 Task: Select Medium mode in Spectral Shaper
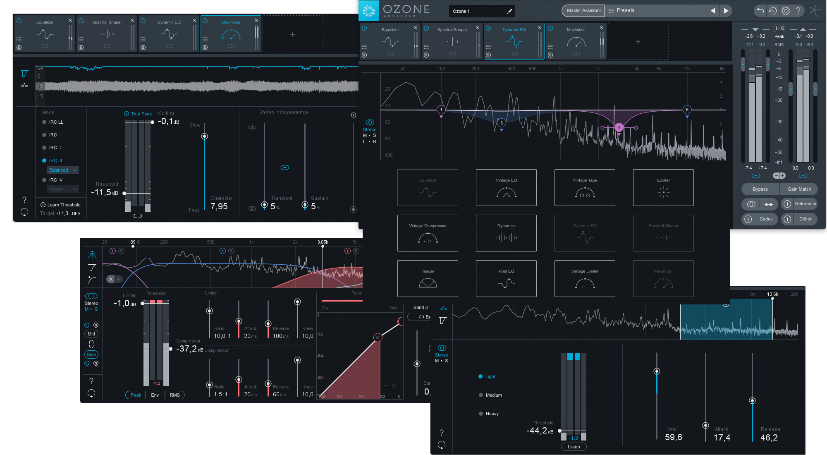coord(490,395)
